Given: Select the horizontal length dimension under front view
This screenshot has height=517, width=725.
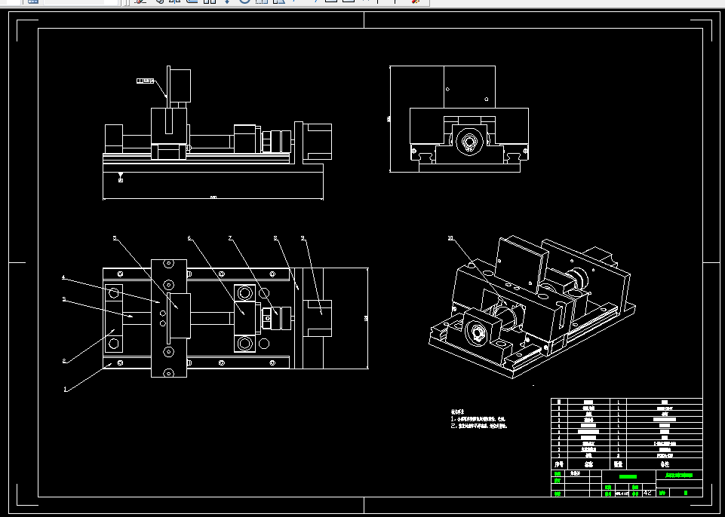Looking at the screenshot, I should (214, 197).
